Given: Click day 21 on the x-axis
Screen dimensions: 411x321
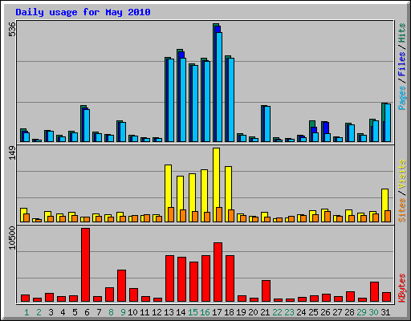Looking at the screenshot, I should point(265,312).
